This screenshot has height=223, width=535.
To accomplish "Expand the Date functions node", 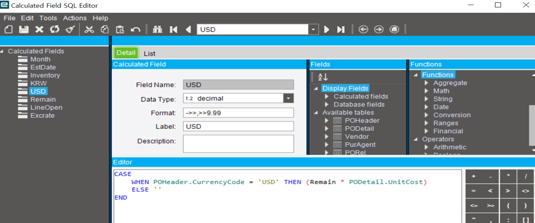I will [x=427, y=107].
